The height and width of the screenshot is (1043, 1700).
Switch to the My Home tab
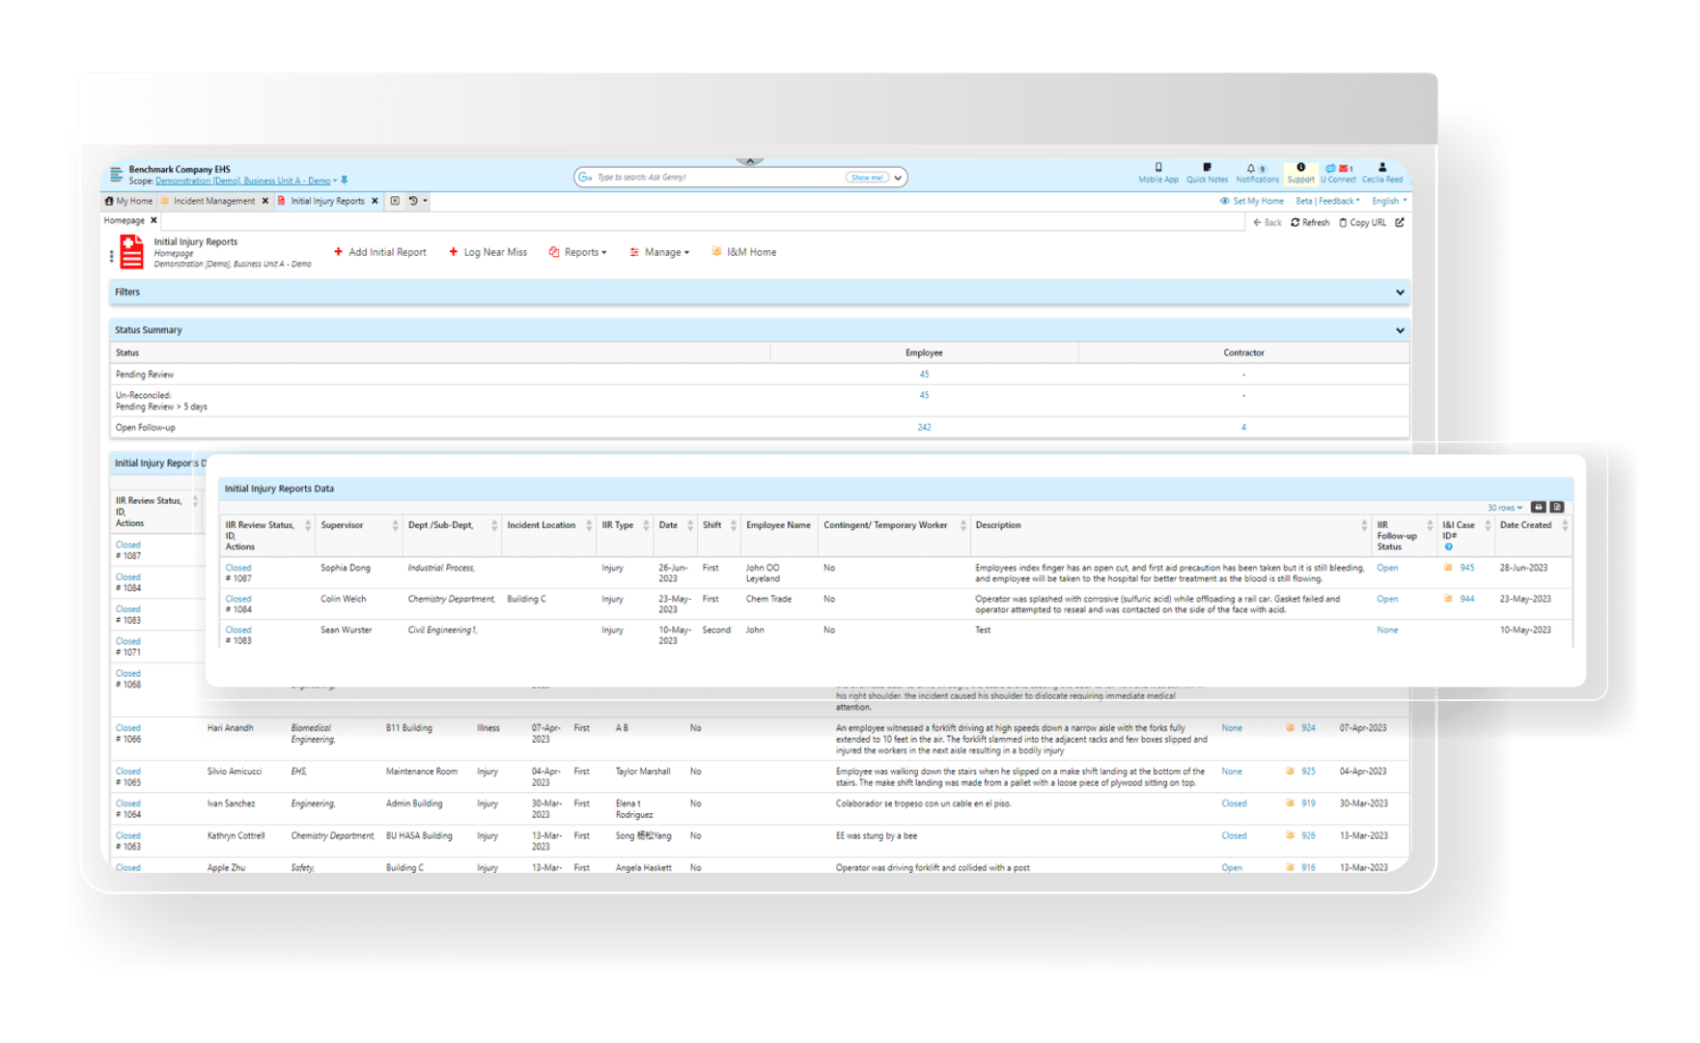128,201
